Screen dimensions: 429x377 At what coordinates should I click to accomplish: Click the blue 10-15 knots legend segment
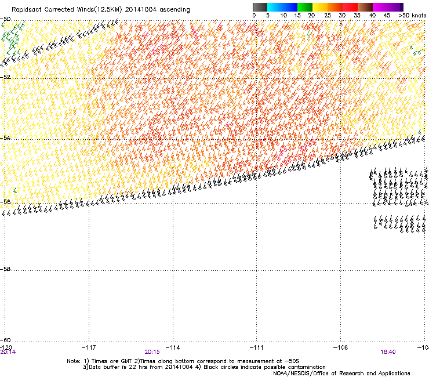pos(290,7)
